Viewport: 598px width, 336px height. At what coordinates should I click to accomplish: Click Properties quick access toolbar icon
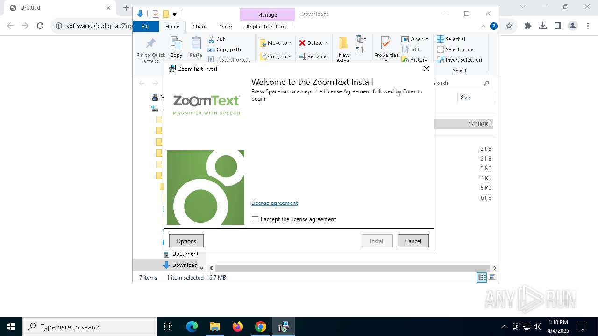(156, 14)
